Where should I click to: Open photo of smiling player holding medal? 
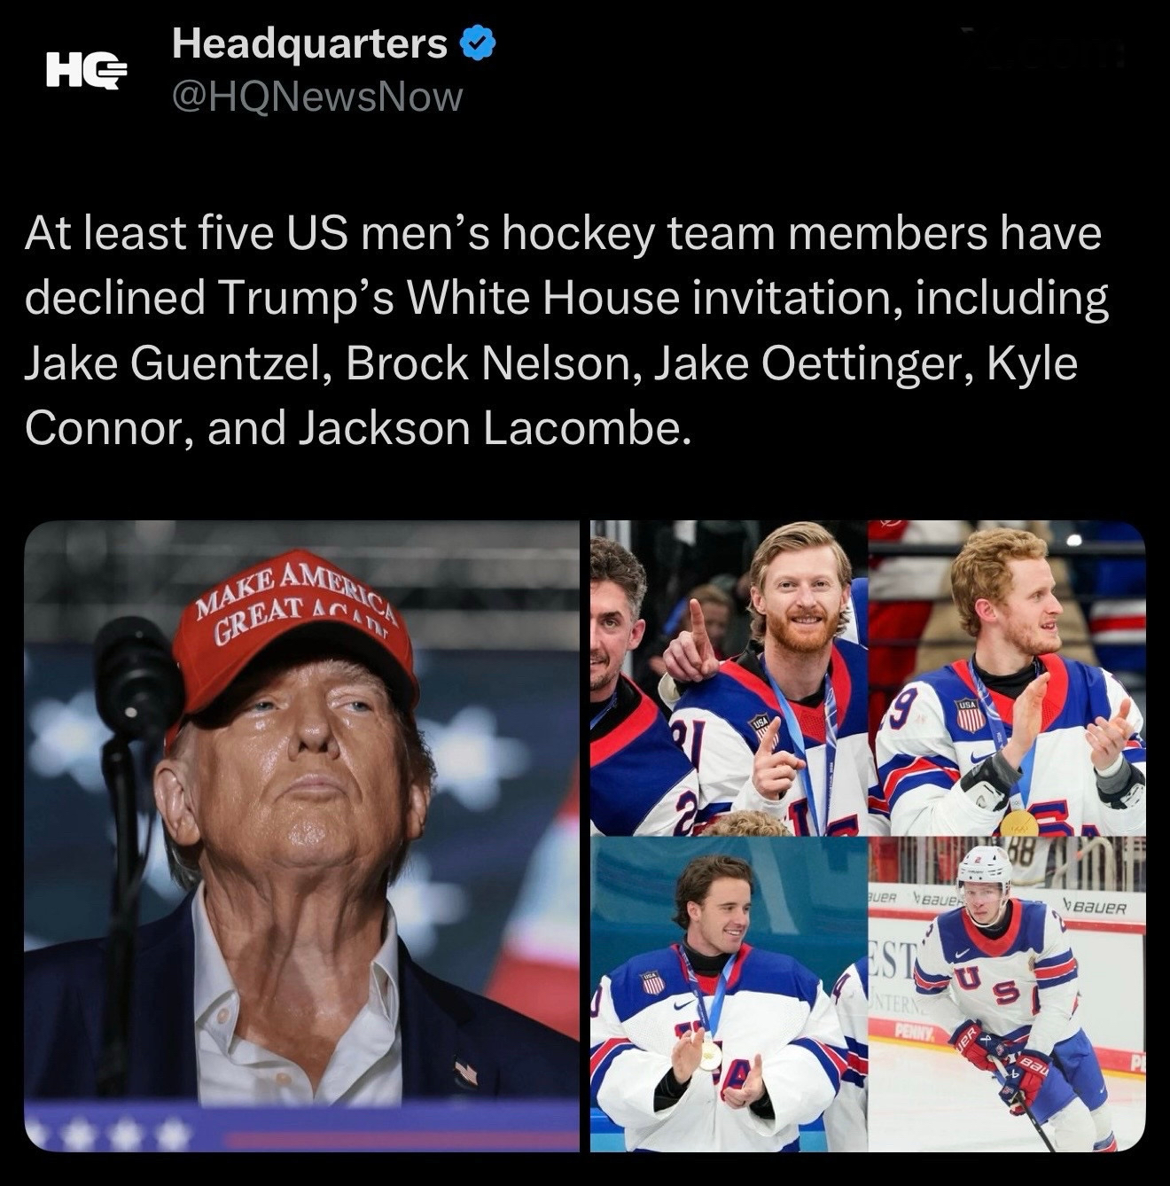pyautogui.click(x=729, y=995)
